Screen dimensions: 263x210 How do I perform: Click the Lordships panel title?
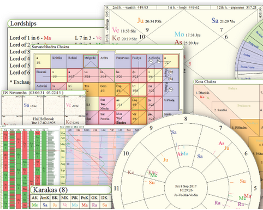pos(23,23)
